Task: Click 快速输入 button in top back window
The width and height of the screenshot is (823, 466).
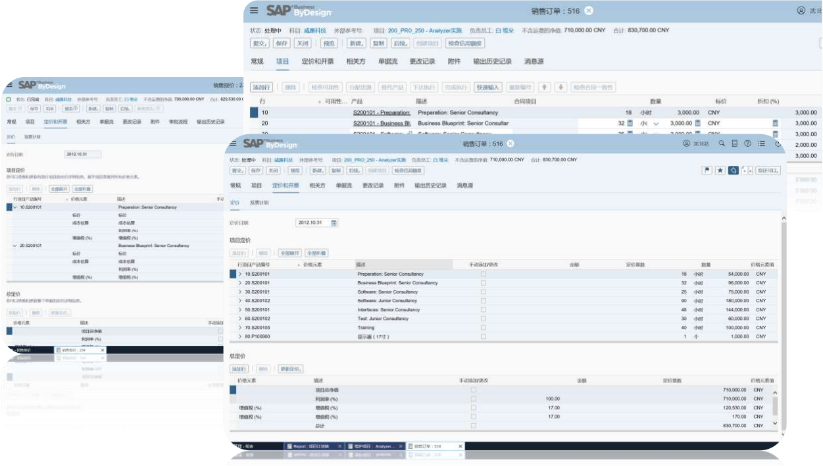Action: pyautogui.click(x=489, y=87)
